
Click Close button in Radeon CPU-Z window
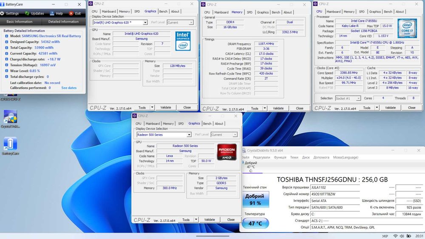(231, 220)
